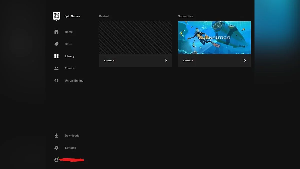Click the Epic Games text header

pos(72,16)
